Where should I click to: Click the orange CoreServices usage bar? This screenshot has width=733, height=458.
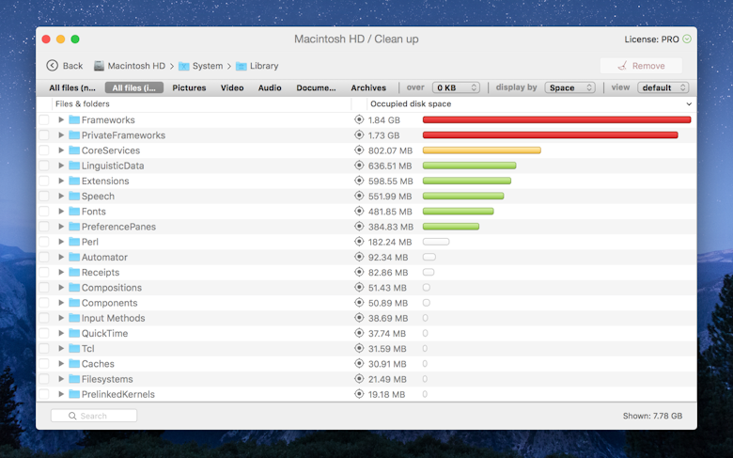pos(482,150)
